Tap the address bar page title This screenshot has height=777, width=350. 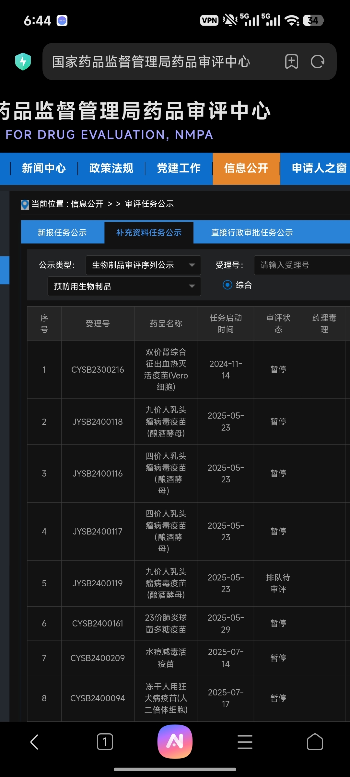(151, 62)
